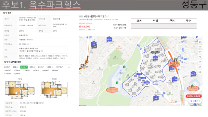The height and width of the screenshot is (117, 208).
Task: Click the 학군 column header
Action: (x=188, y=21)
